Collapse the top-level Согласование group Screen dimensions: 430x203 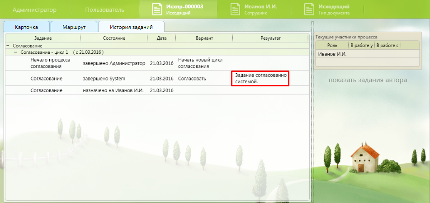(x=8, y=46)
